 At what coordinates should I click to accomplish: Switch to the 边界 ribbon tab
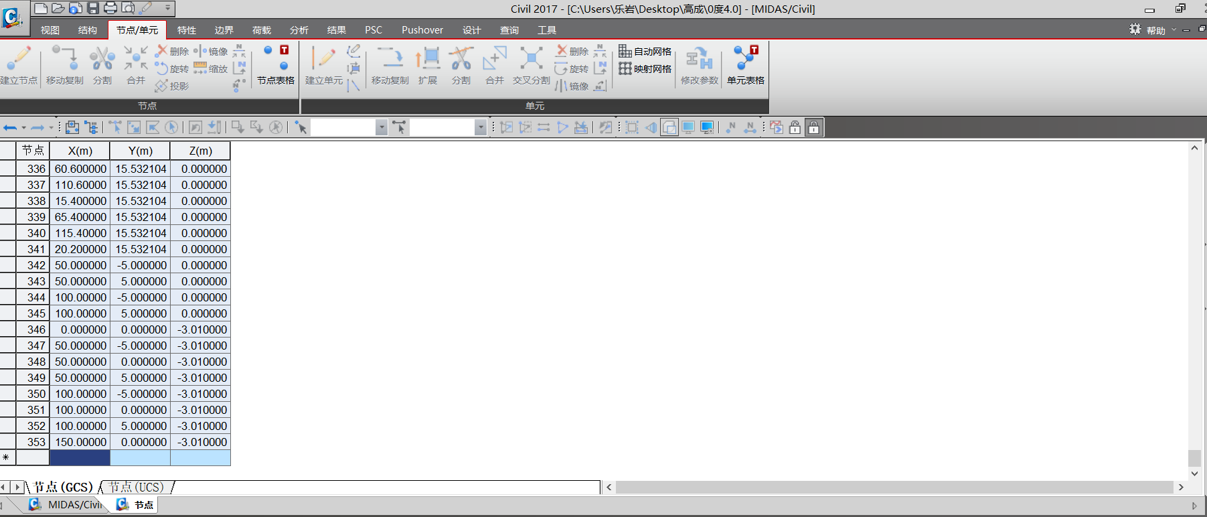coord(224,30)
